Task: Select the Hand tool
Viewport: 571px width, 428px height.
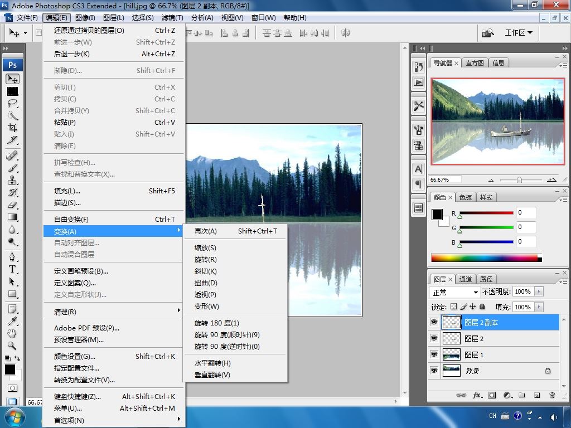Action: (x=12, y=333)
